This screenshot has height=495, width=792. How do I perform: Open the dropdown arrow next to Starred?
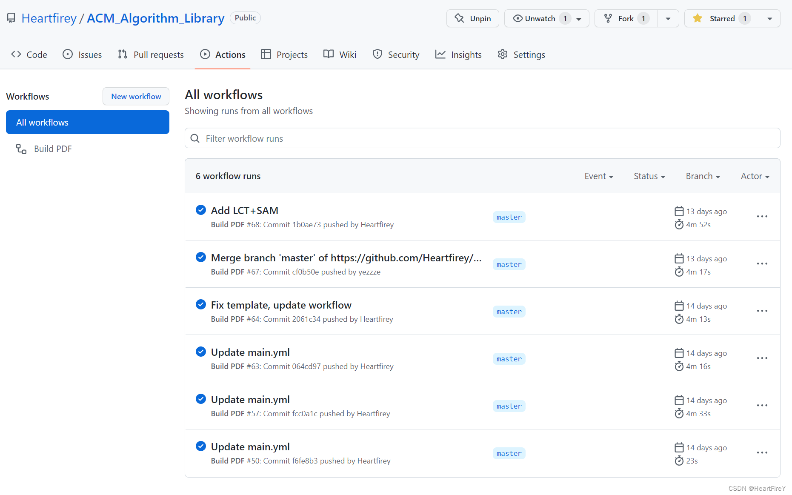click(x=769, y=18)
